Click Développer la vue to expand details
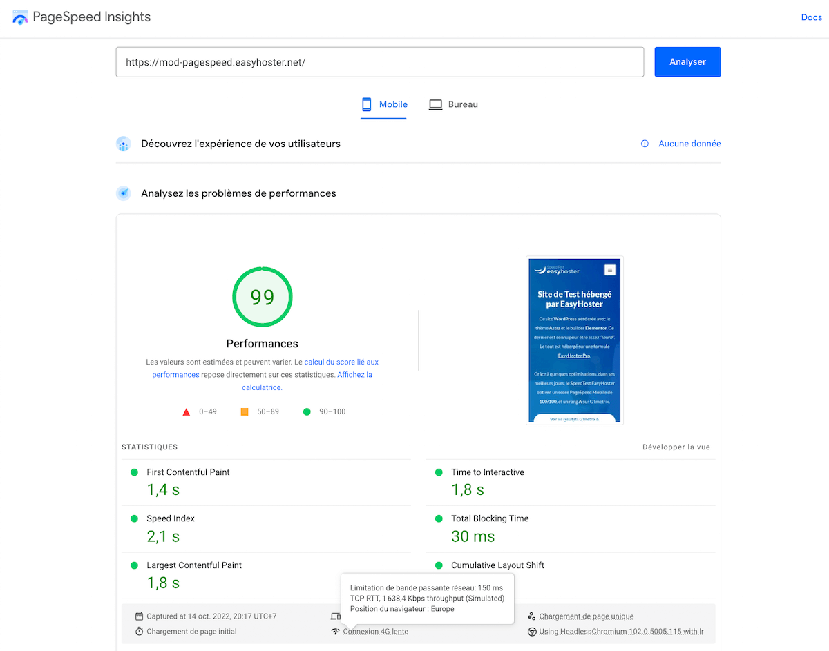Viewport: 829px width, 651px height. [x=676, y=447]
